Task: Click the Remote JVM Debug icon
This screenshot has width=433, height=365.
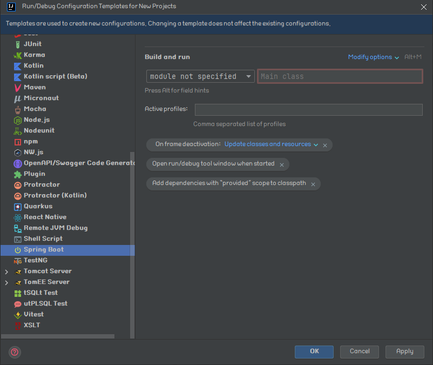Action: [18, 228]
